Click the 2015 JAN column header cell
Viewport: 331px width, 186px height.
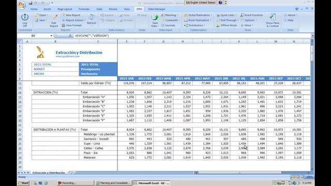127,79
